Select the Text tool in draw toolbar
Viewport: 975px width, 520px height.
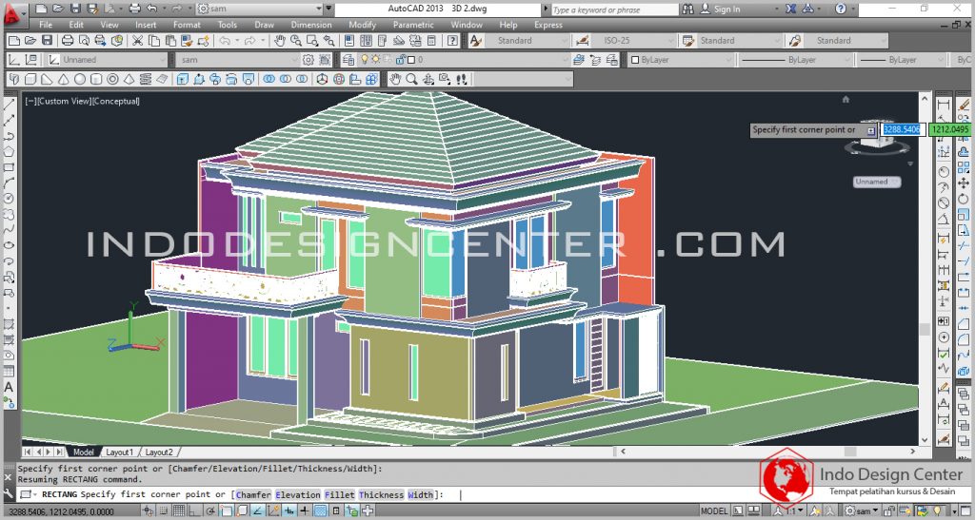(x=9, y=387)
